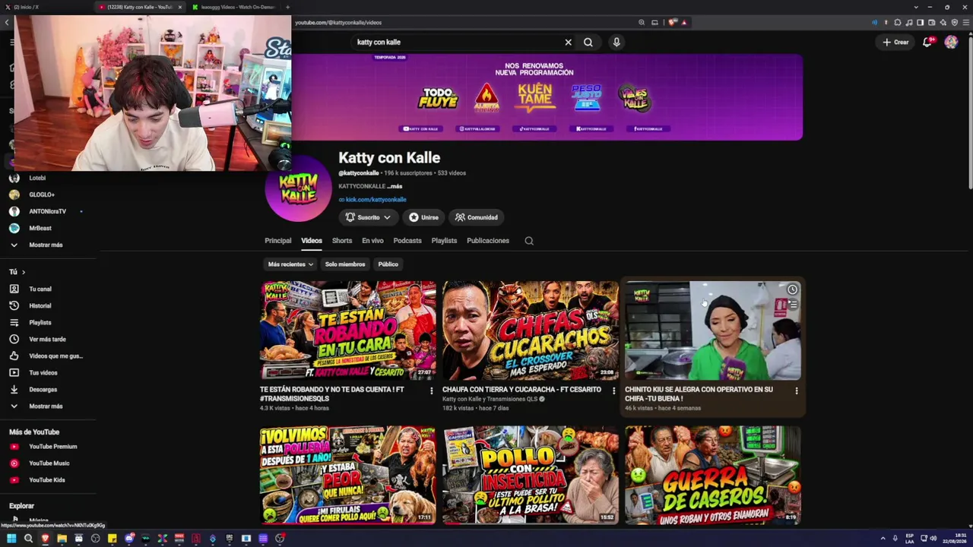This screenshot has width=973, height=547.
Task: Open the Suscrito notification dropdown
Action: tap(368, 217)
